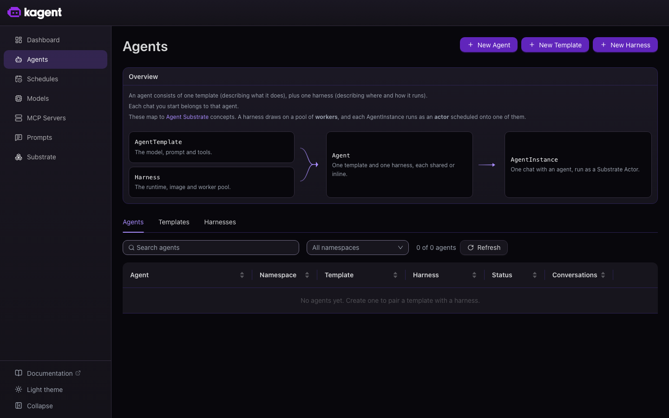Click the Documentation book icon
The image size is (669, 418).
[x=19, y=373]
